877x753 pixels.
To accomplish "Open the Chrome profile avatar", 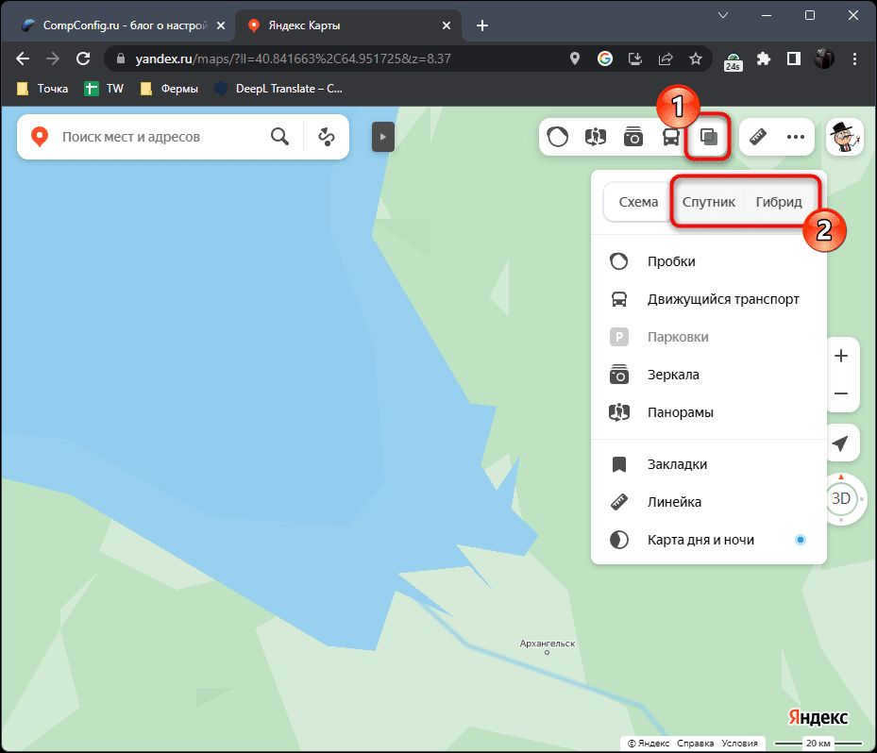I will pyautogui.click(x=824, y=59).
